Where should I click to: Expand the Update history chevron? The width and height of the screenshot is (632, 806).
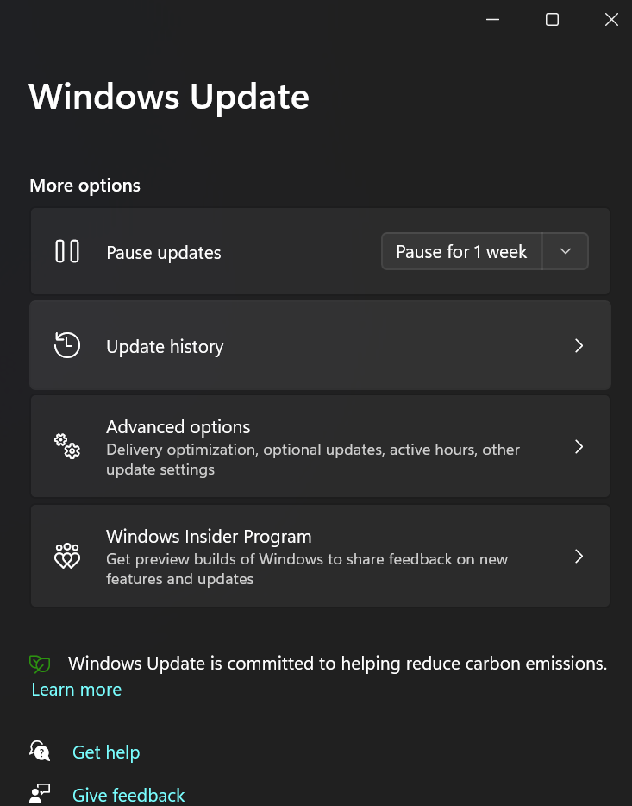point(579,345)
